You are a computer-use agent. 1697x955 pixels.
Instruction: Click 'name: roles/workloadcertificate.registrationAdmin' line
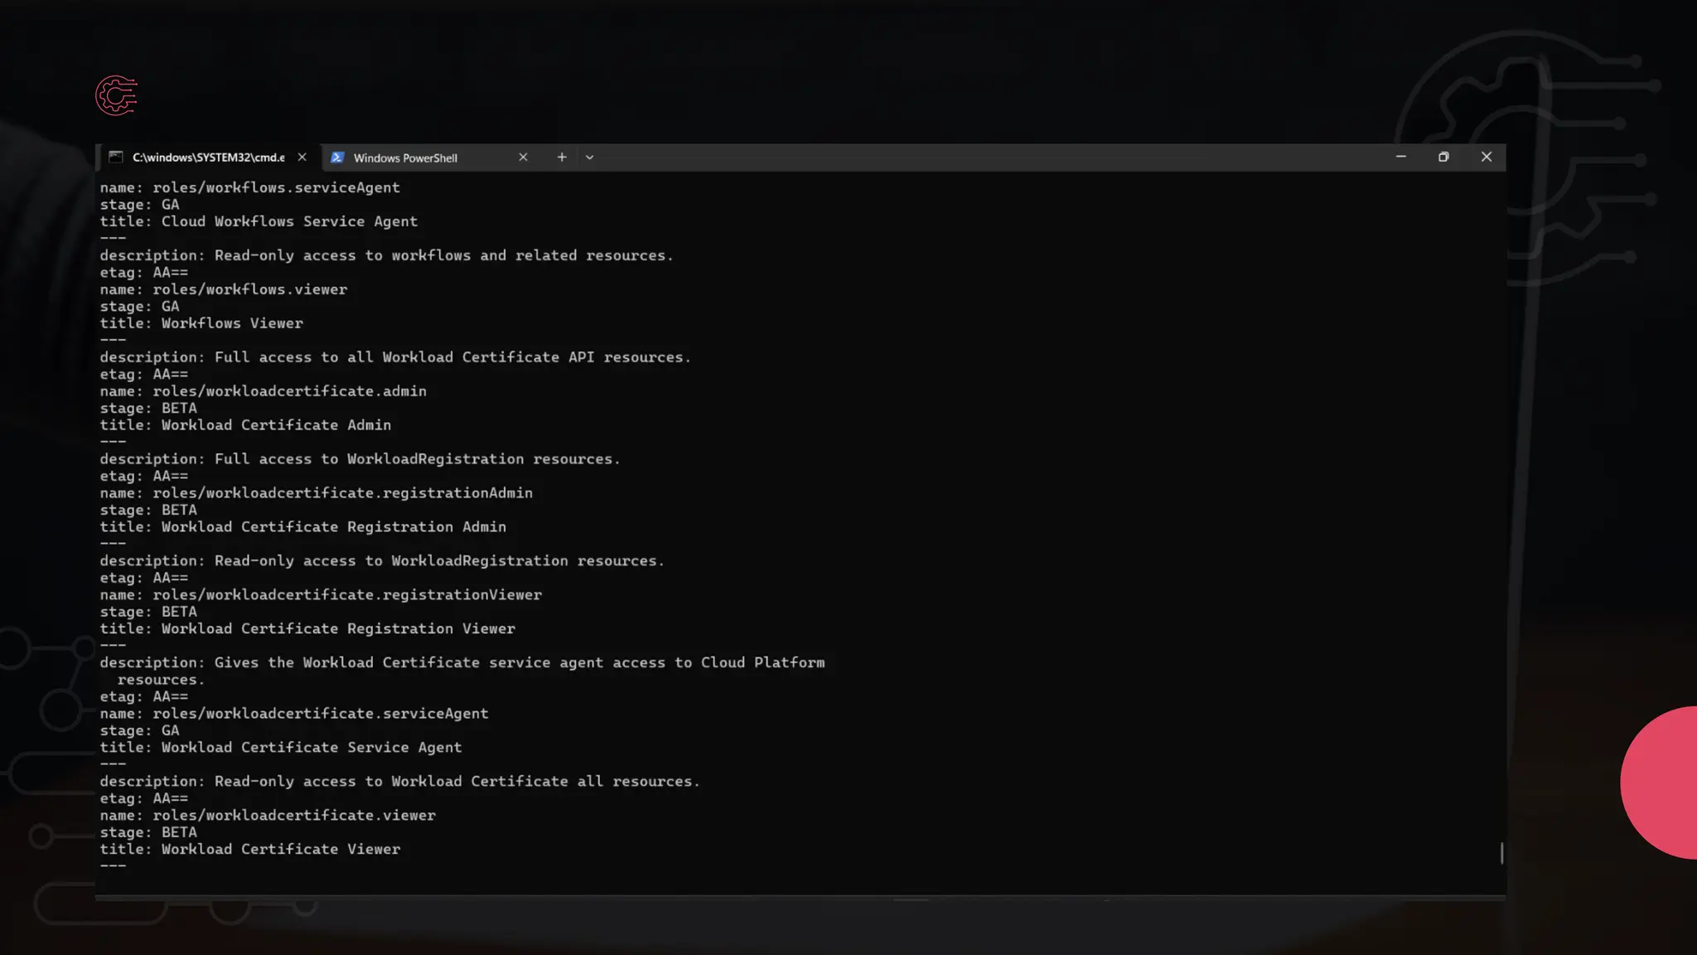click(317, 492)
